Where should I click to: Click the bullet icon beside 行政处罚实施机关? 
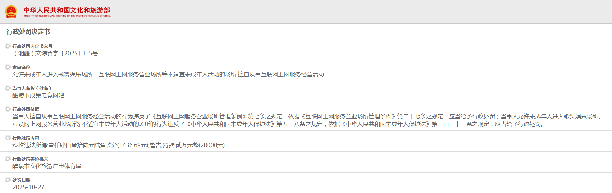click(8, 159)
